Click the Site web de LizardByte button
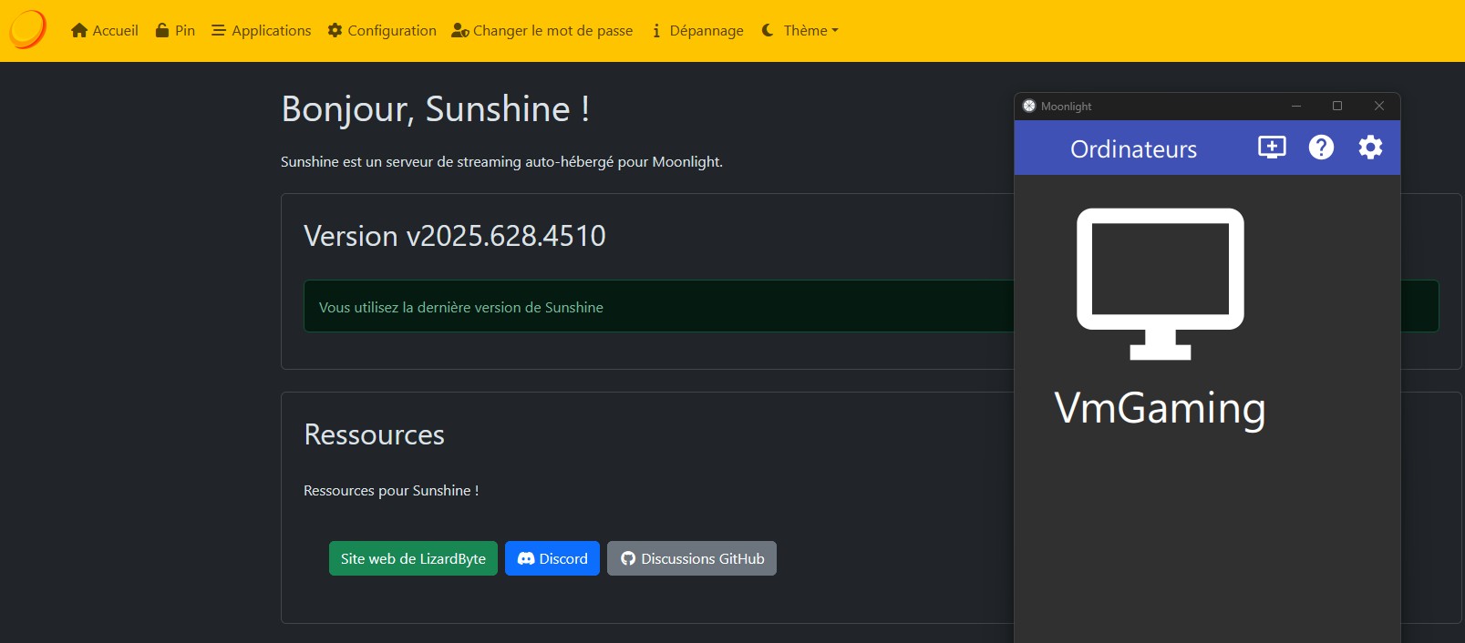This screenshot has width=1465, height=643. coord(413,558)
